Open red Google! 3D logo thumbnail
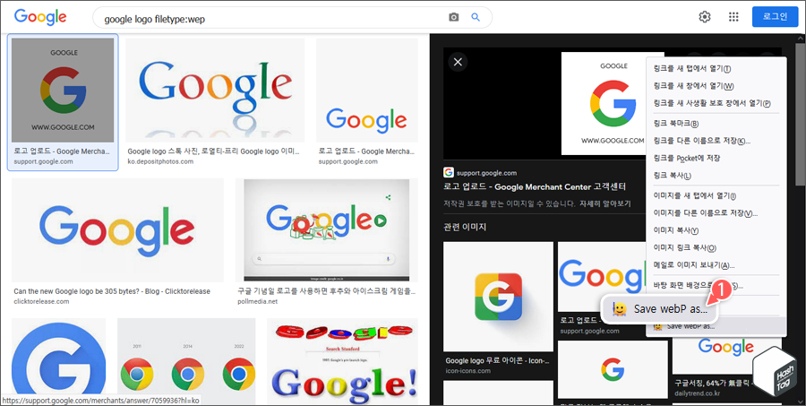 [x=342, y=361]
